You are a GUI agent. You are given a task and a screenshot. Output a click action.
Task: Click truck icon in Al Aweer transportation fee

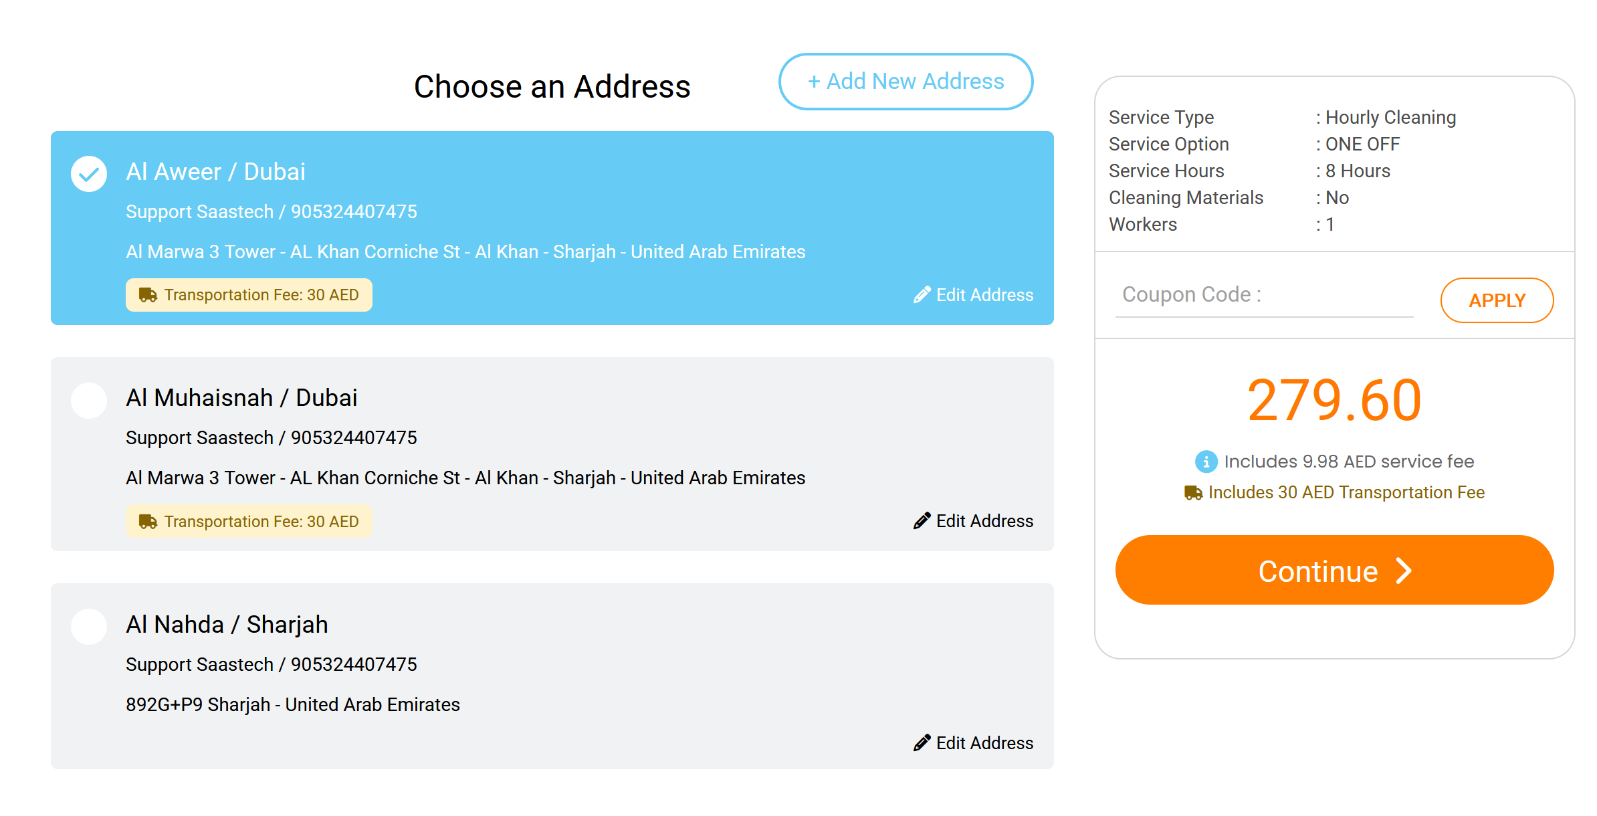[x=148, y=295]
